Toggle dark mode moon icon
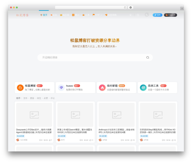The height and width of the screenshot is (163, 192). click(x=147, y=15)
